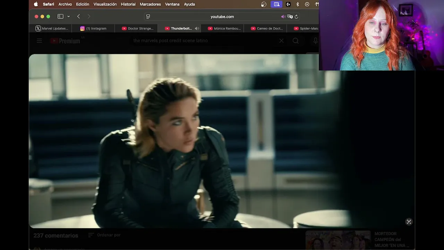The image size is (444, 250).
Task: Enter full screen with the green button
Action: click(48, 16)
